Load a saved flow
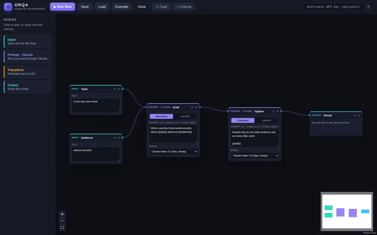The height and width of the screenshot is (235, 377). [x=102, y=7]
